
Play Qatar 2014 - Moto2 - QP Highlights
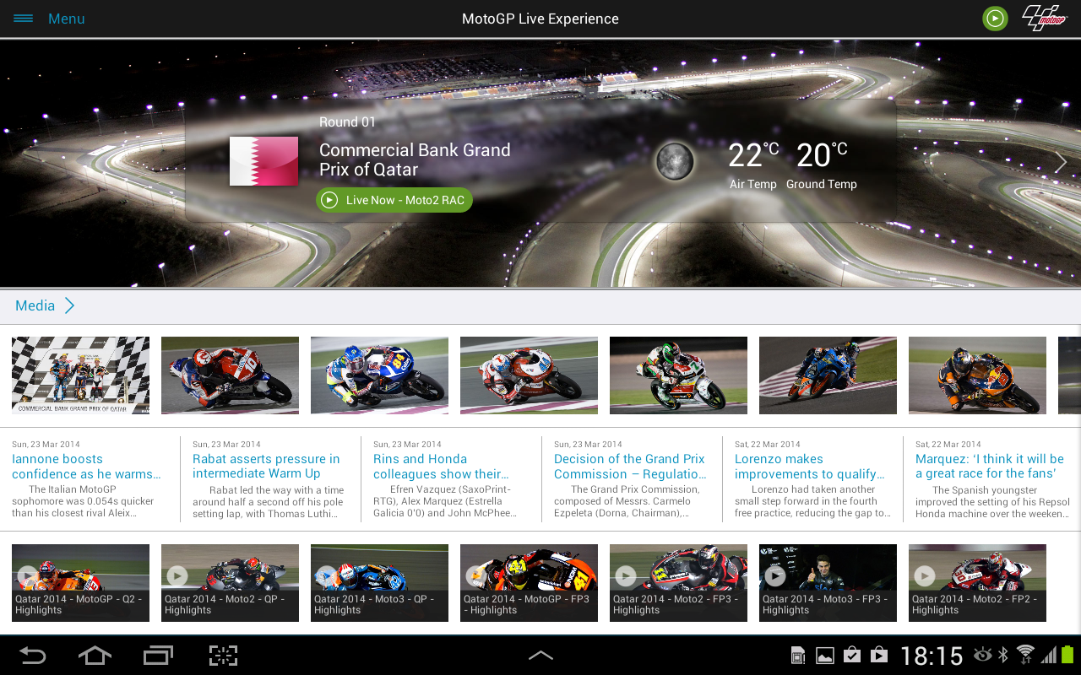[230, 583]
